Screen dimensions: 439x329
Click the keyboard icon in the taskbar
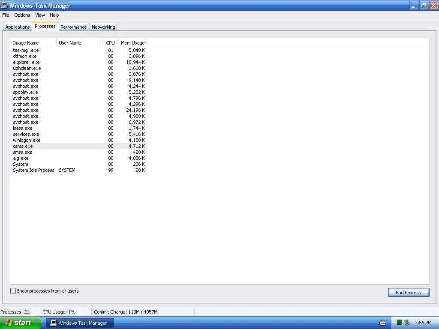[x=382, y=323]
